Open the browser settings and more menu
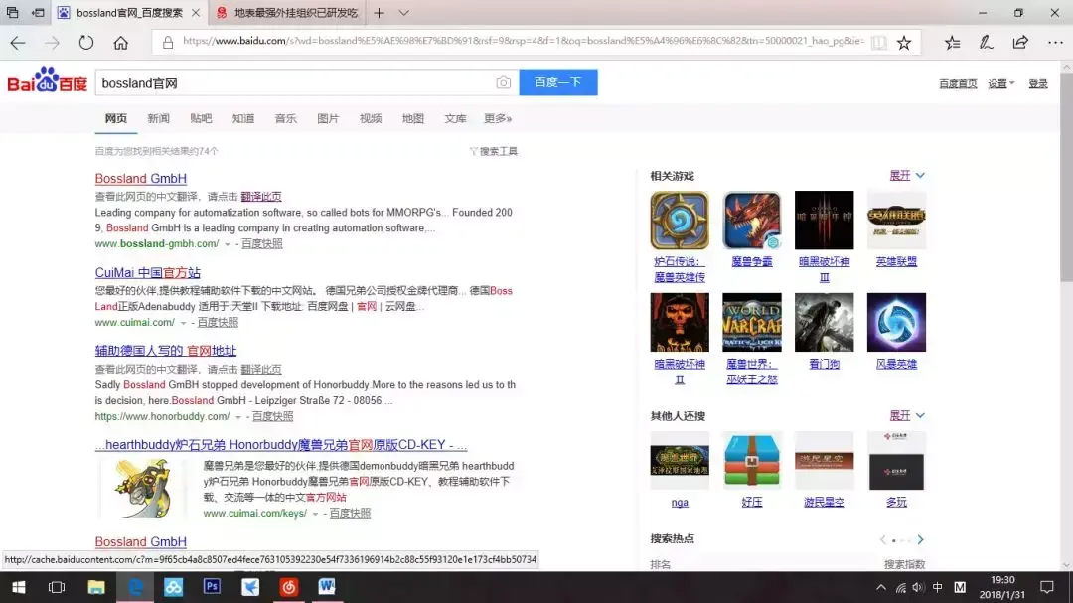This screenshot has height=603, width=1073. click(x=1055, y=43)
